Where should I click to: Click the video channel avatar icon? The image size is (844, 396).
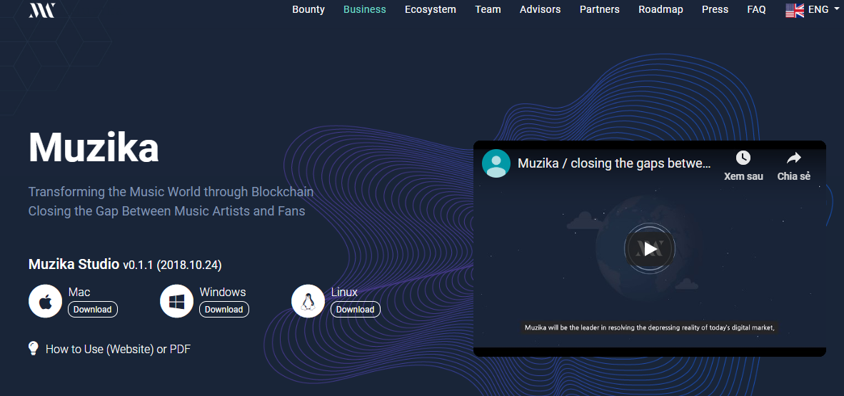(496, 163)
